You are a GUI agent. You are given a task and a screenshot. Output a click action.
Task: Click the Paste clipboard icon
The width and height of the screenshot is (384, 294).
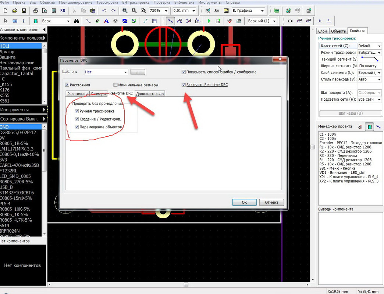(x=93, y=11)
